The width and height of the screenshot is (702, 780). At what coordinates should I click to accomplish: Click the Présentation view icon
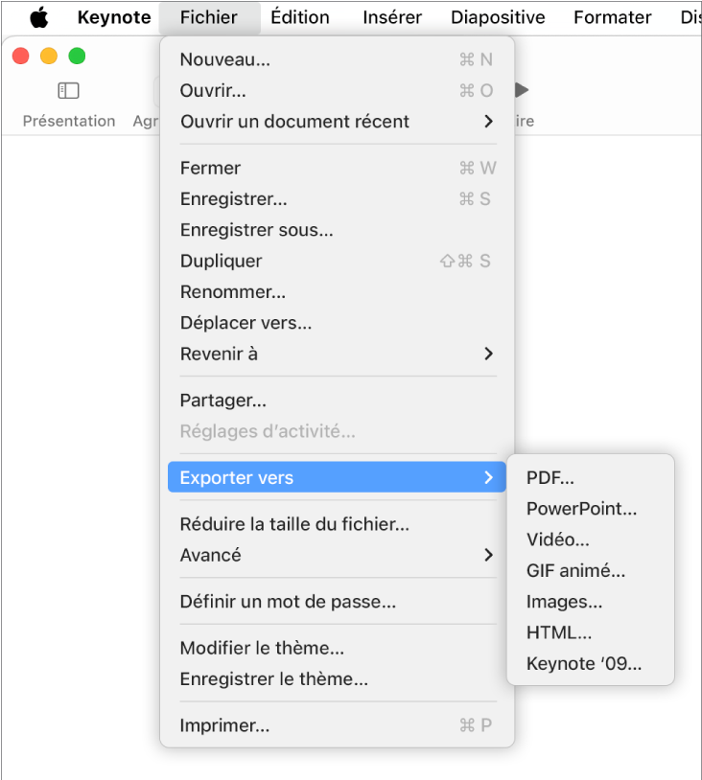68,90
